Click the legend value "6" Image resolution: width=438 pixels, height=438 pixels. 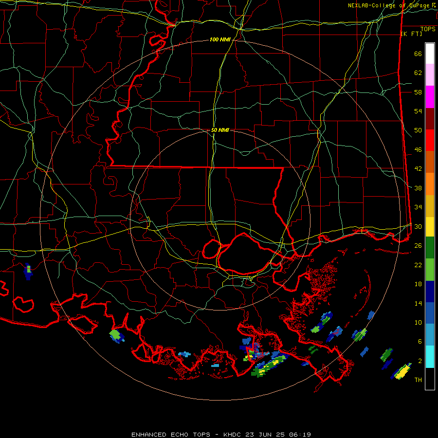[420, 341]
